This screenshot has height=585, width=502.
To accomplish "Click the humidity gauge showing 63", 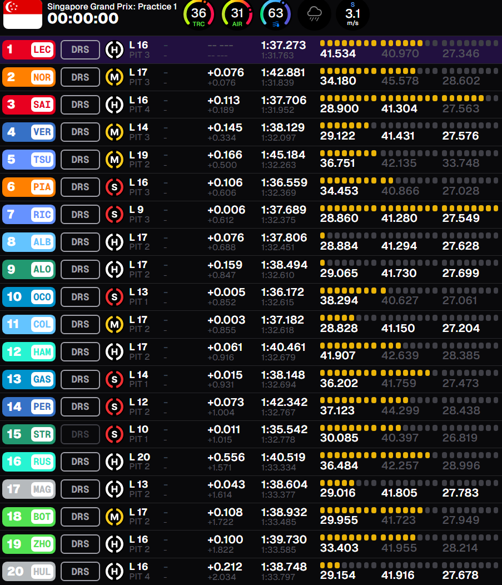I will coord(276,14).
